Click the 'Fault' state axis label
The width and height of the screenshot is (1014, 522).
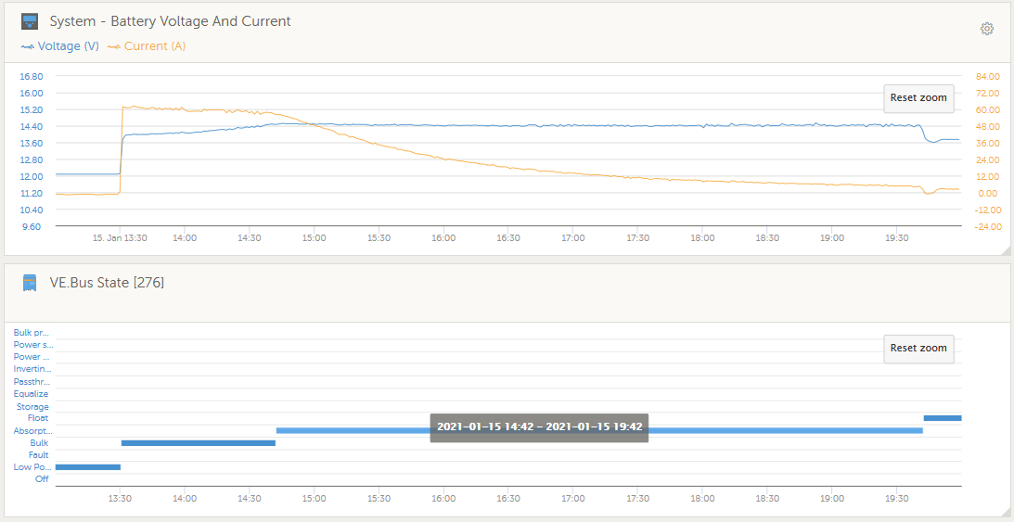38,455
